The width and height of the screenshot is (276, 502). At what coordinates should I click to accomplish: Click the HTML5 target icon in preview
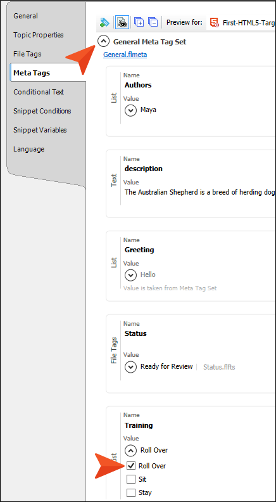click(214, 22)
